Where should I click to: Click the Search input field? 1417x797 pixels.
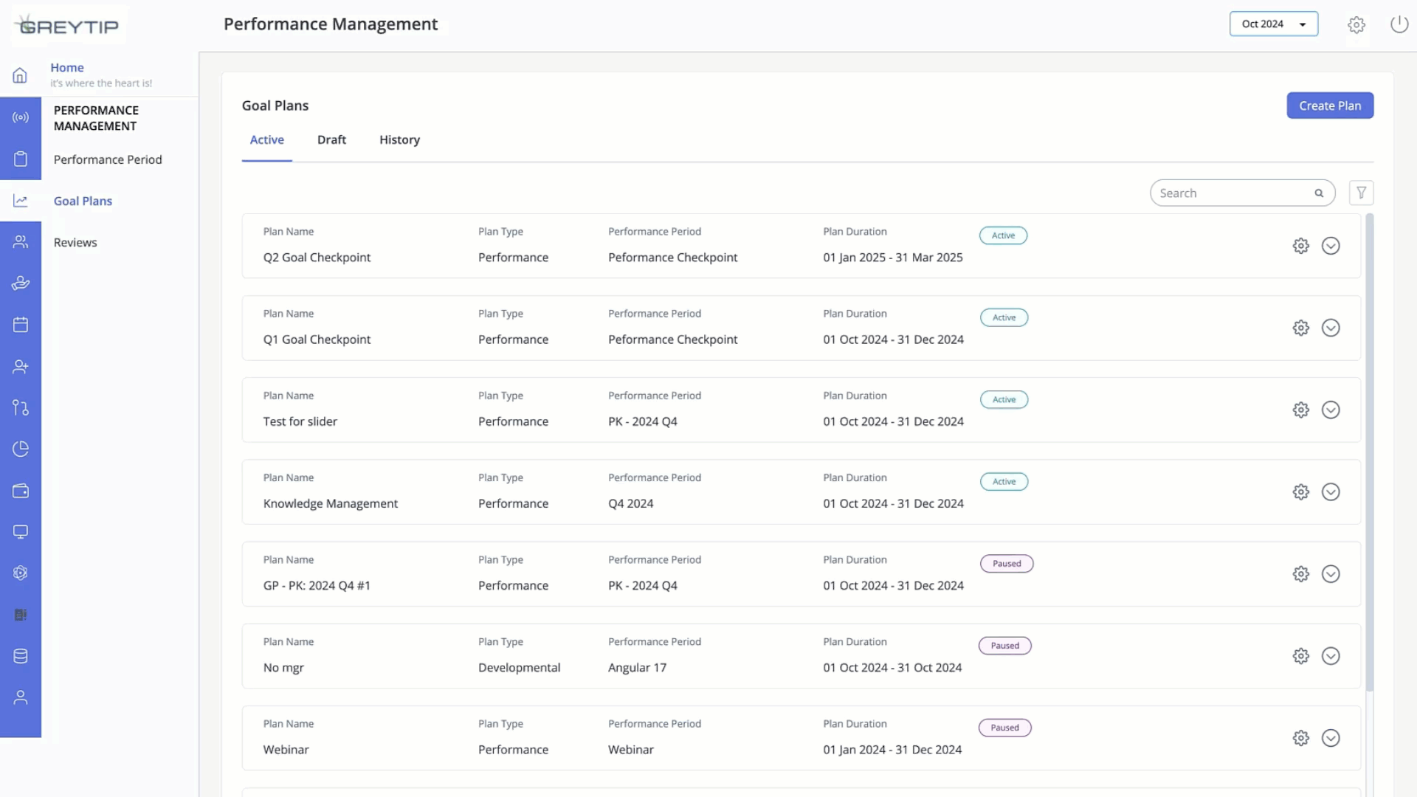tap(1242, 193)
